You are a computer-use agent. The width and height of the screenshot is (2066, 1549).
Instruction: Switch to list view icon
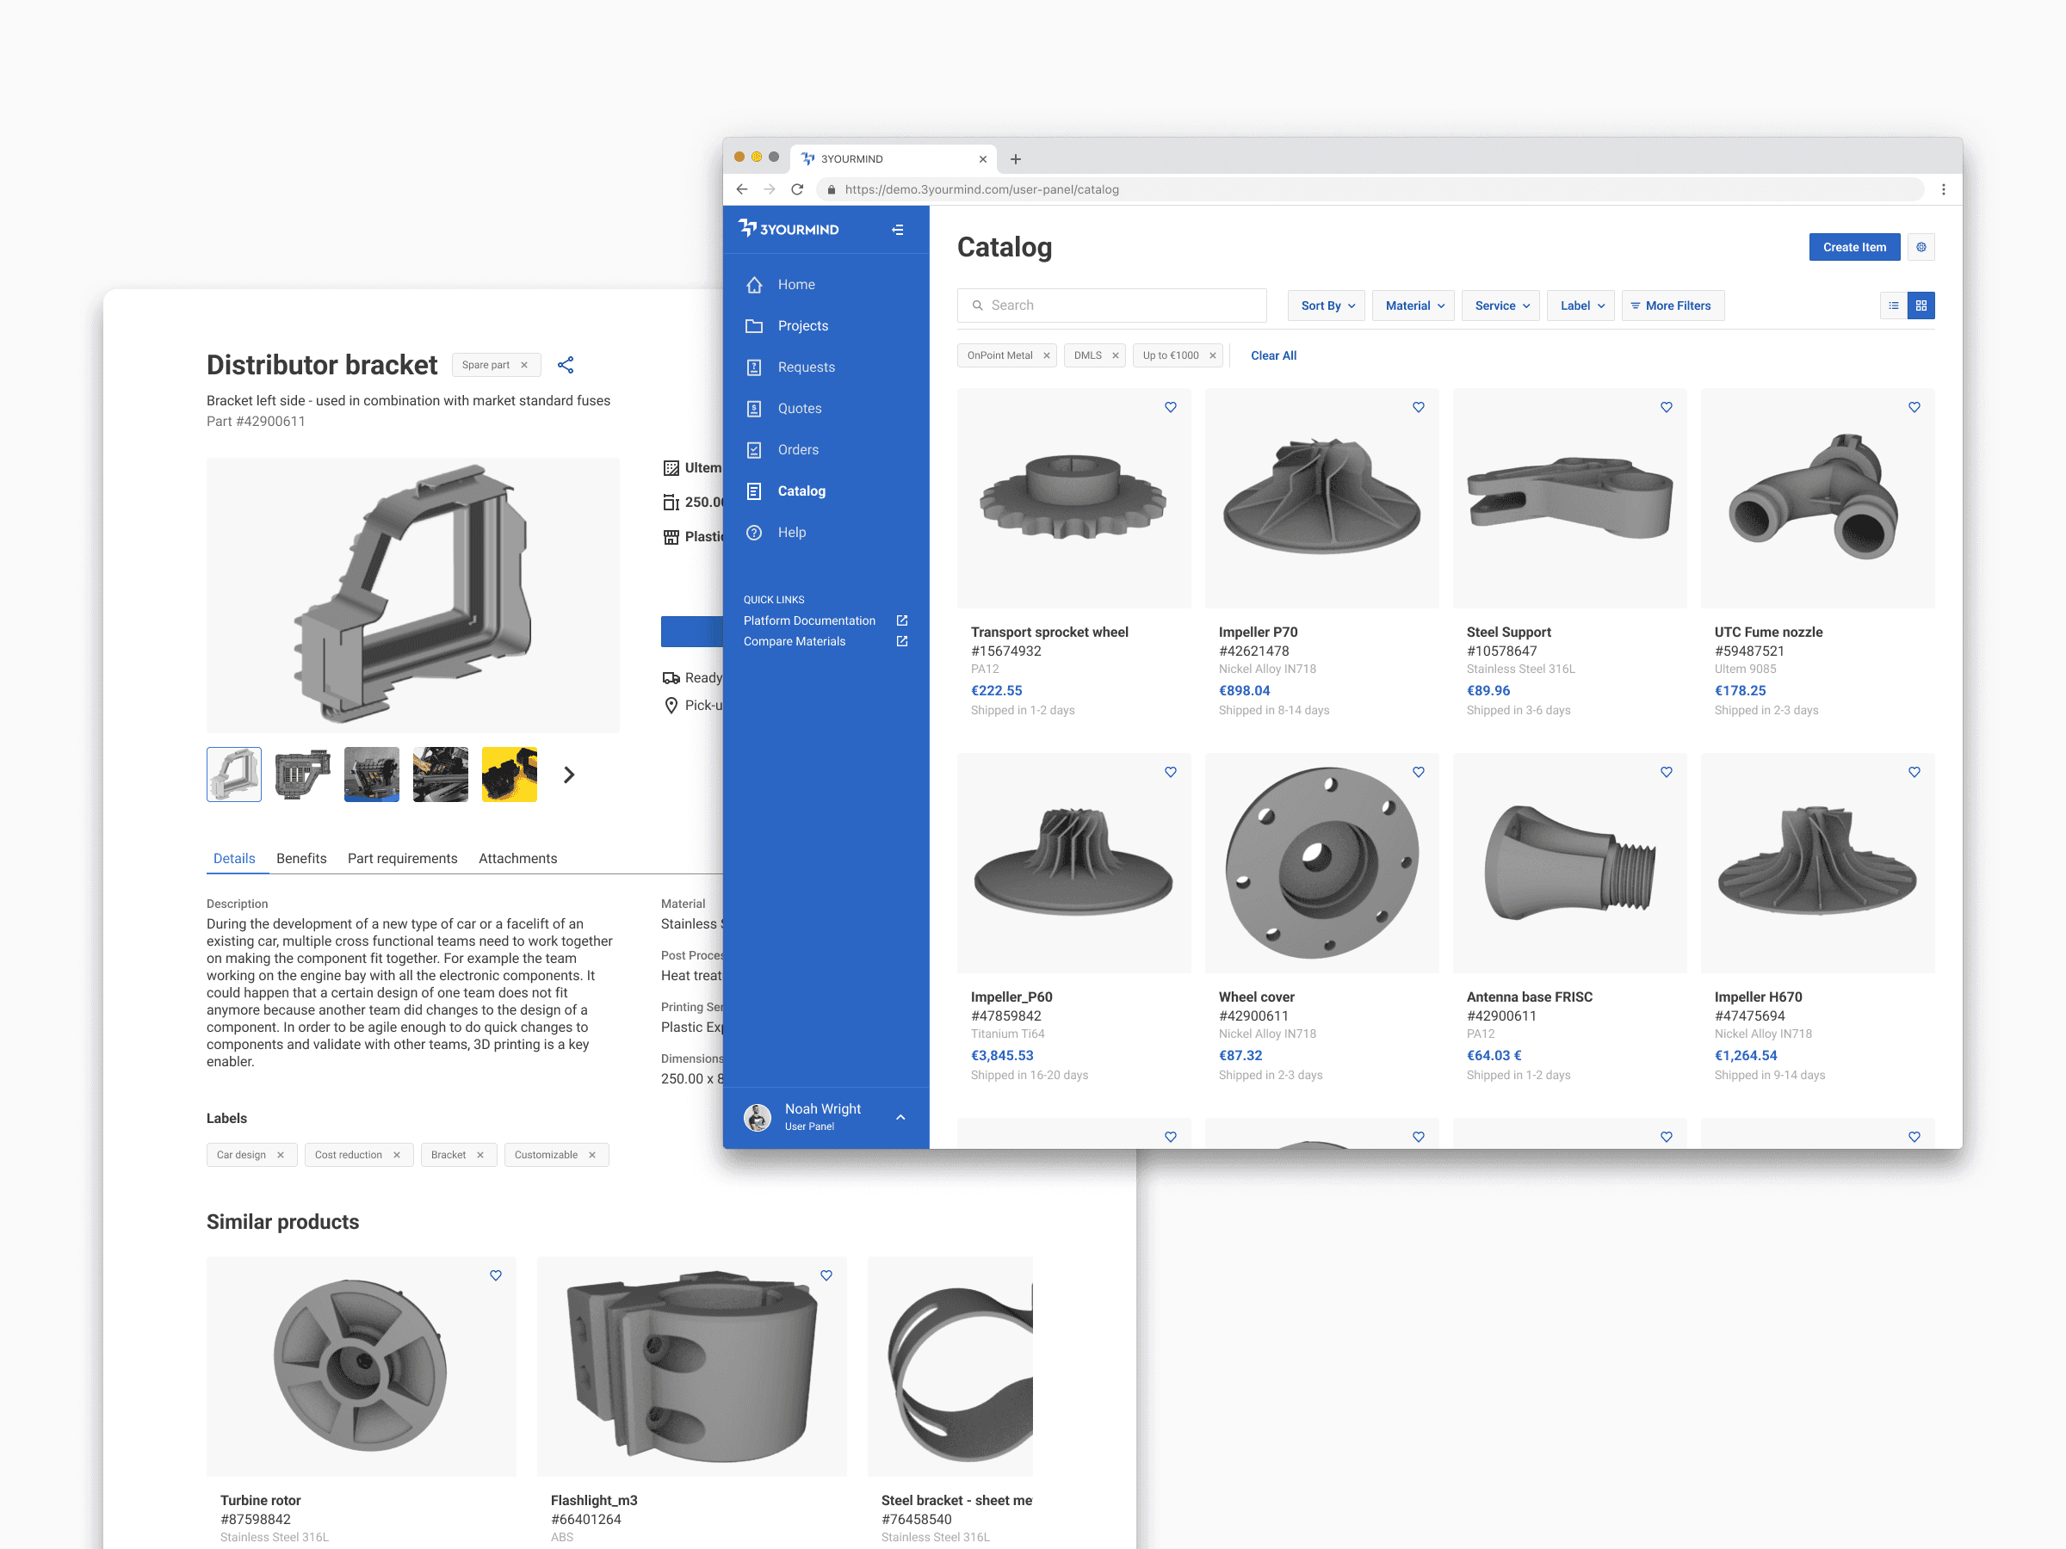point(1893,305)
